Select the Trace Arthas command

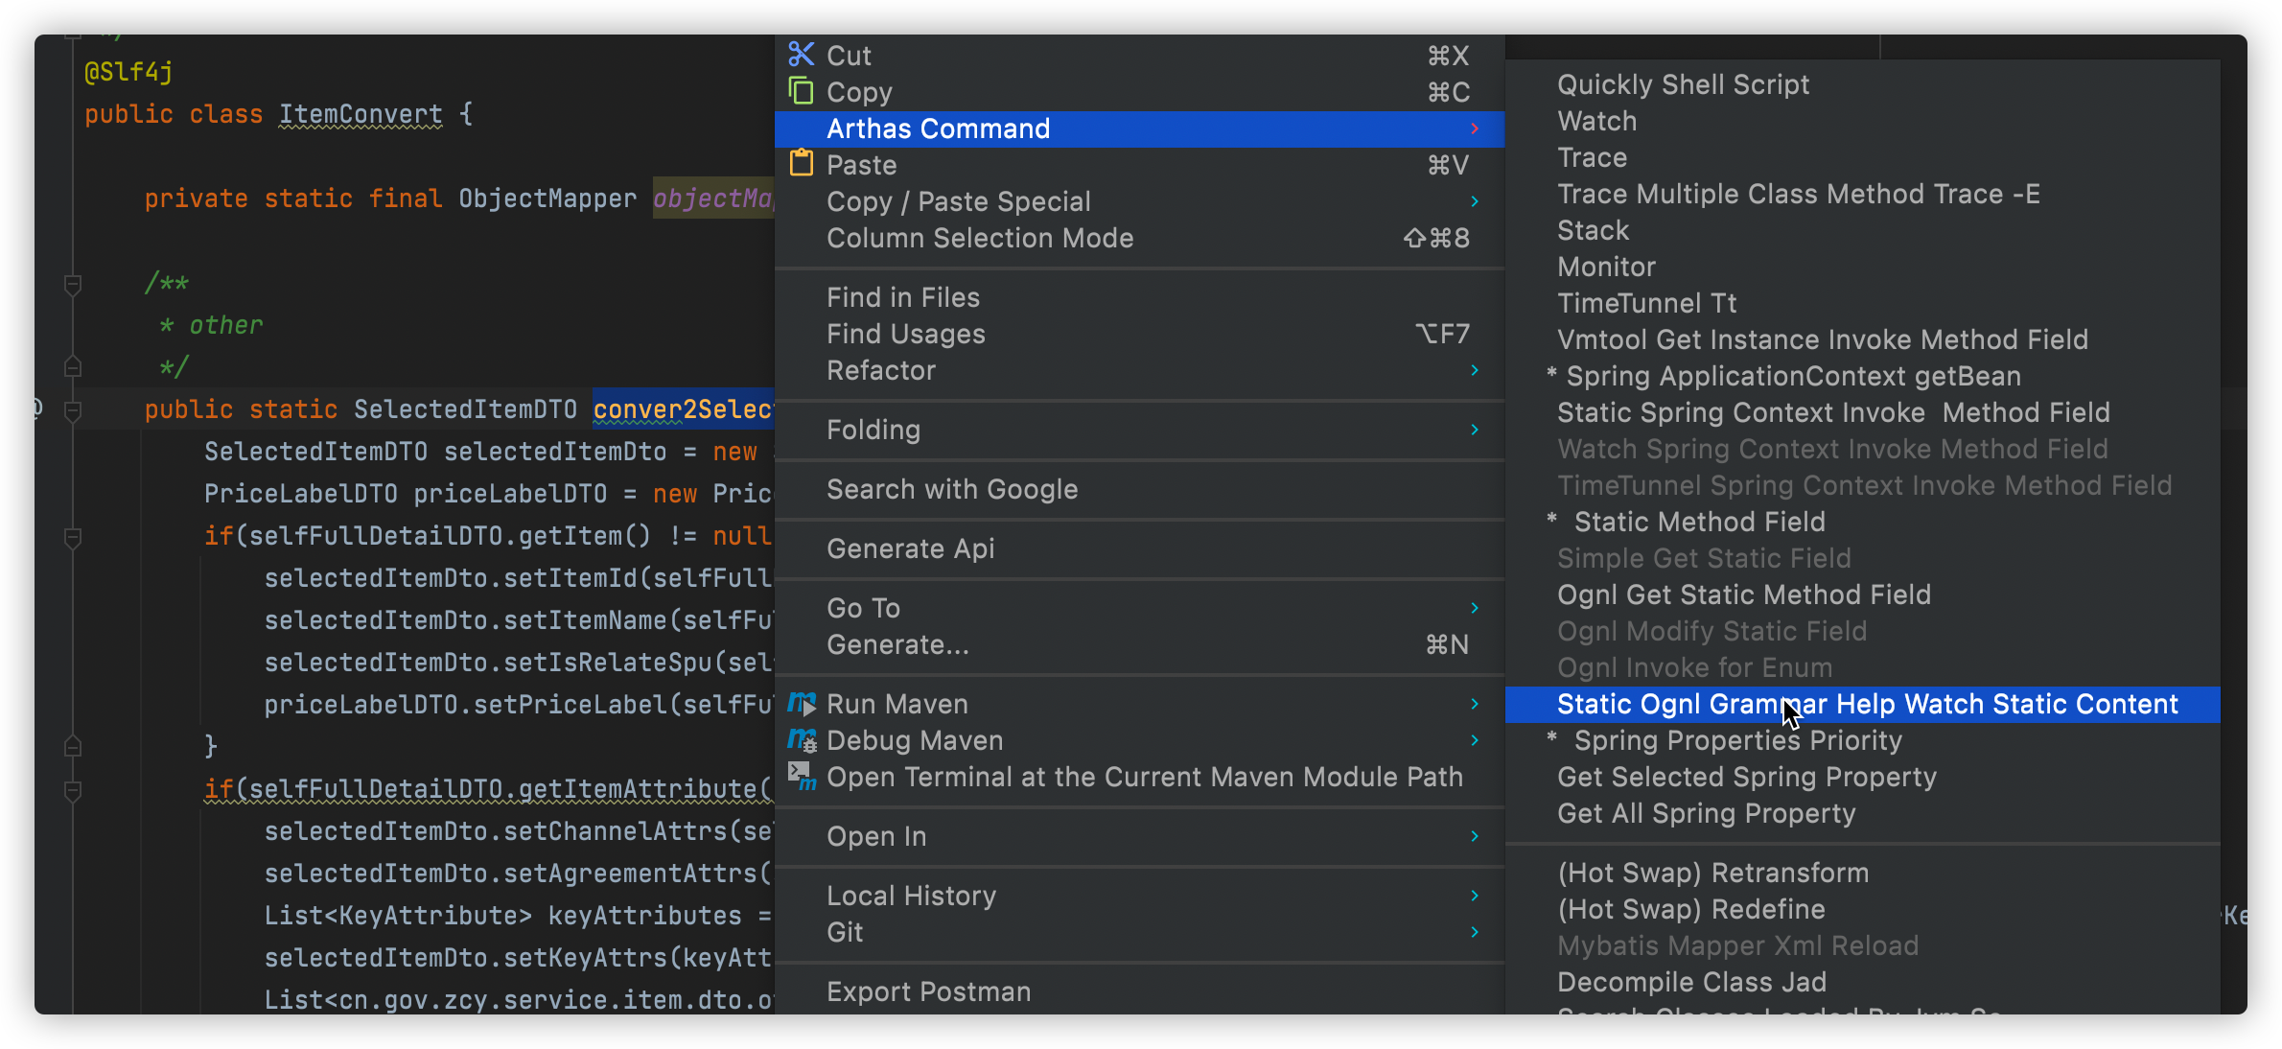[1863, 157]
